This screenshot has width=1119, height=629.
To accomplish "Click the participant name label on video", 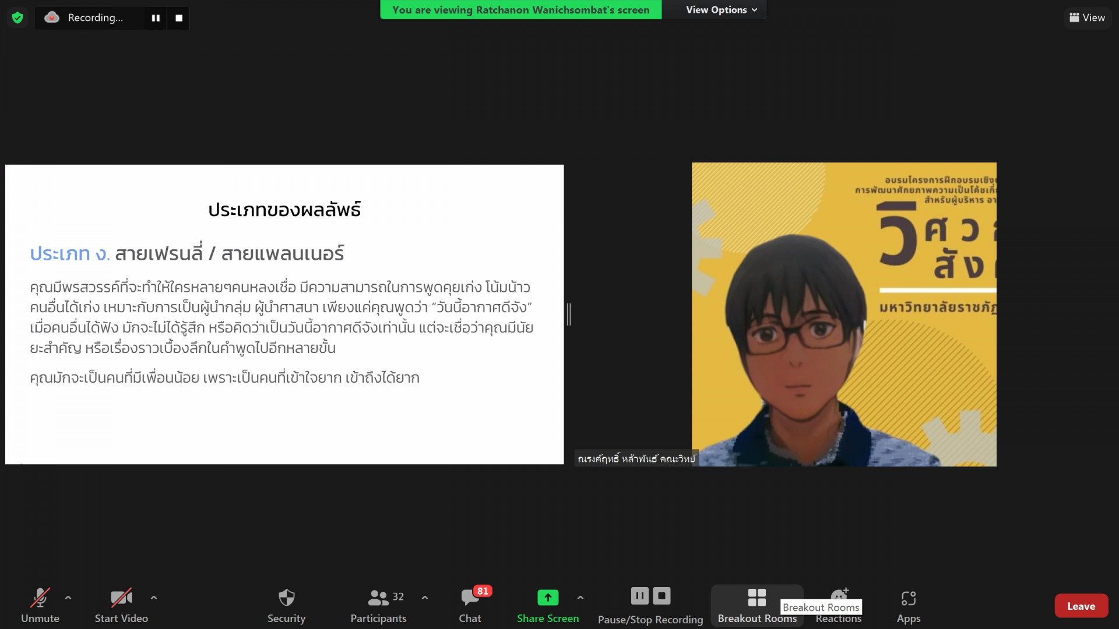I will click(636, 458).
